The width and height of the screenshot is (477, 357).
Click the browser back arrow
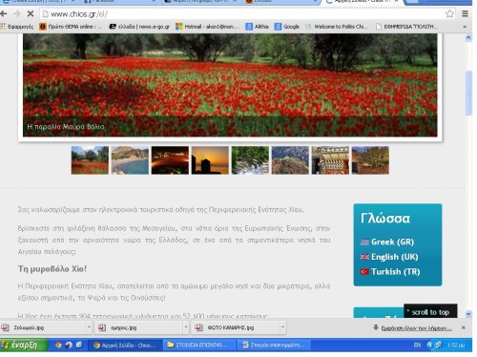[4, 13]
